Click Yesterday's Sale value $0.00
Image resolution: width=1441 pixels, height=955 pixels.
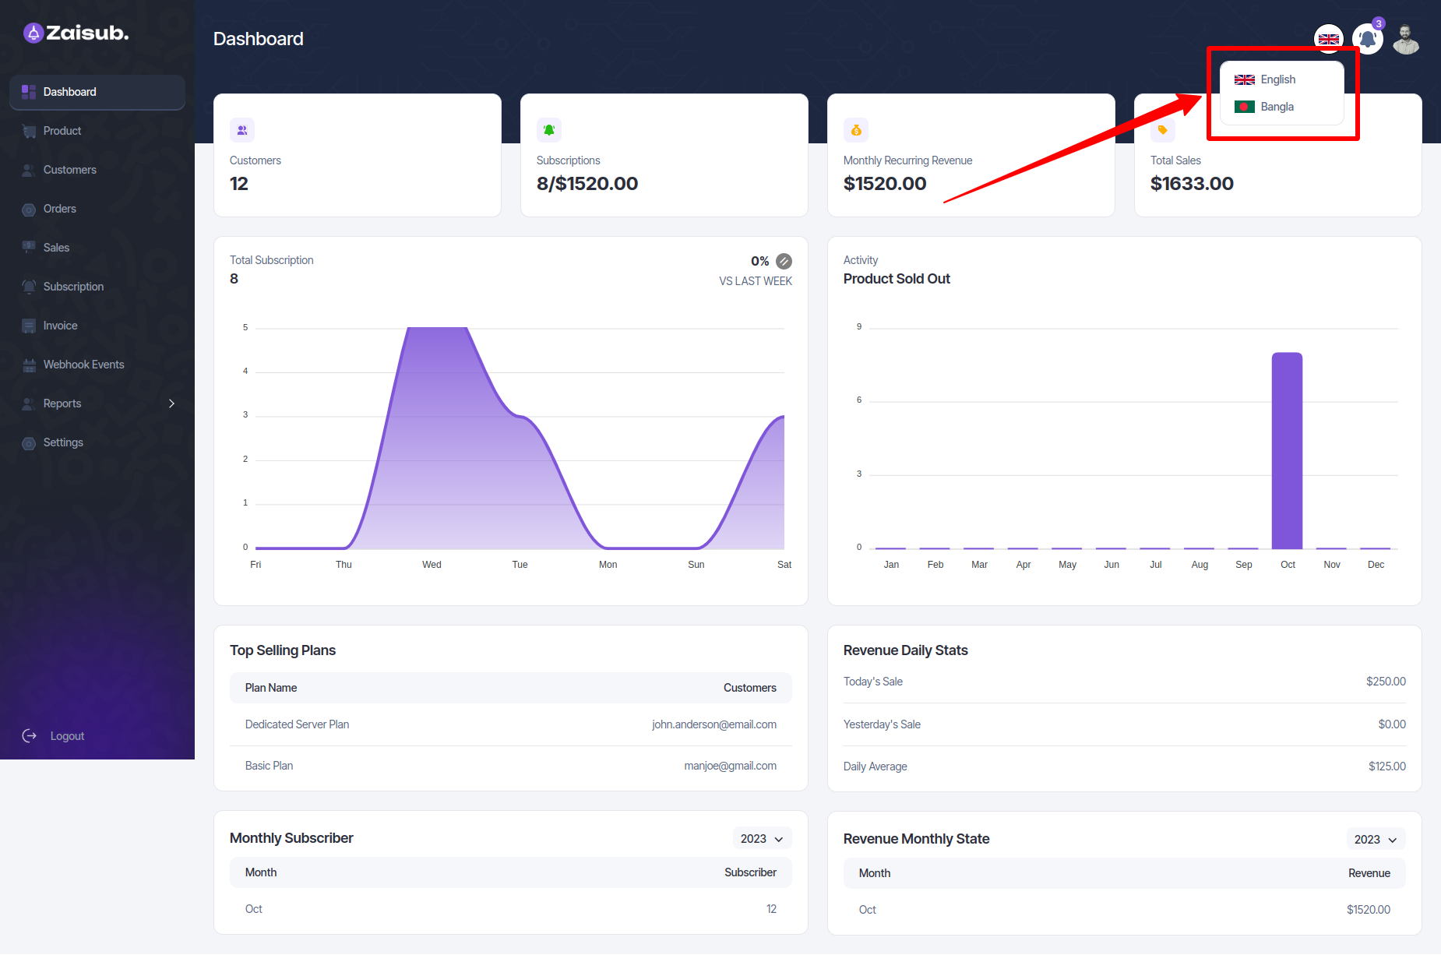tap(1392, 724)
